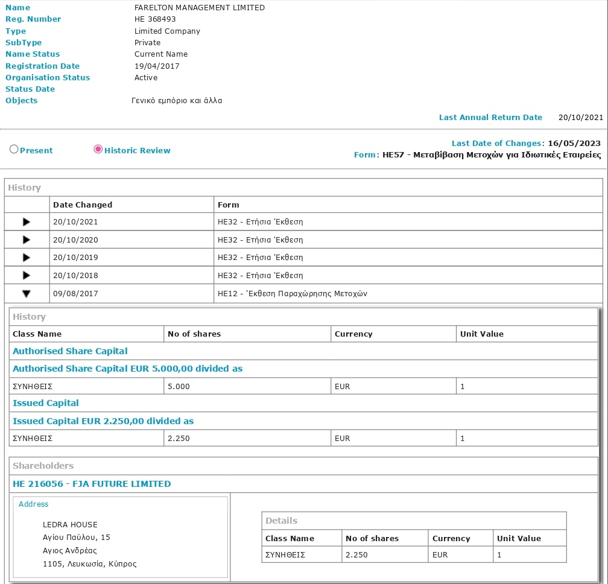This screenshot has width=608, height=584.
Task: Click the LEDRA HOUSE address line
Action: point(70,525)
